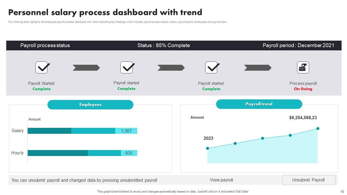Click the On Going status text
347x195 pixels.
(303, 89)
